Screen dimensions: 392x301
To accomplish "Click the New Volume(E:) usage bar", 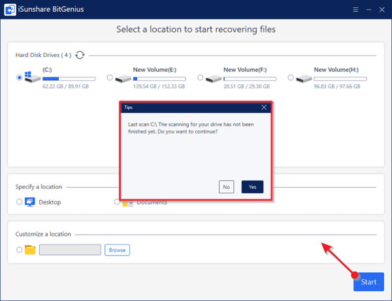I will click(x=159, y=79).
